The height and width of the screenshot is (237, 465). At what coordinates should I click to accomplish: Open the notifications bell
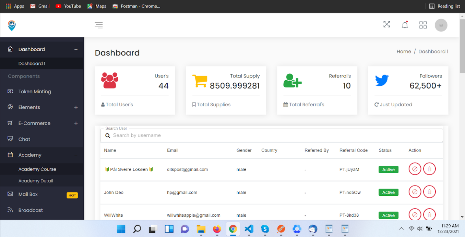(405, 25)
